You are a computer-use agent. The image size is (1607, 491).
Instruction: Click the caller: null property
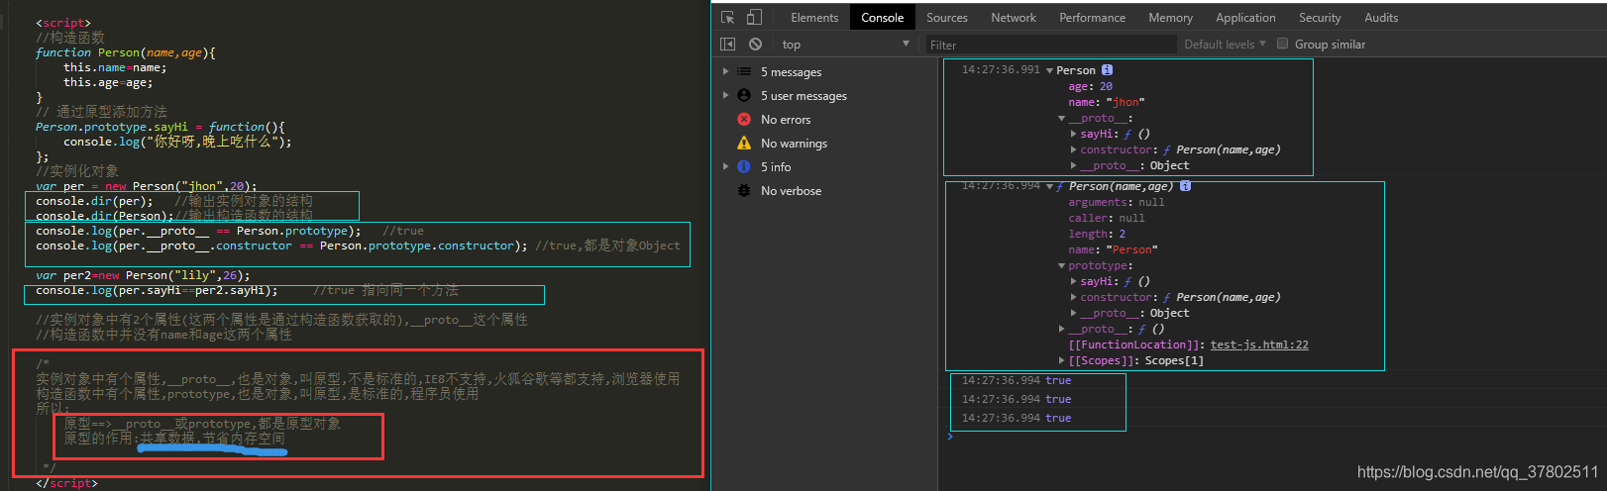(1106, 219)
